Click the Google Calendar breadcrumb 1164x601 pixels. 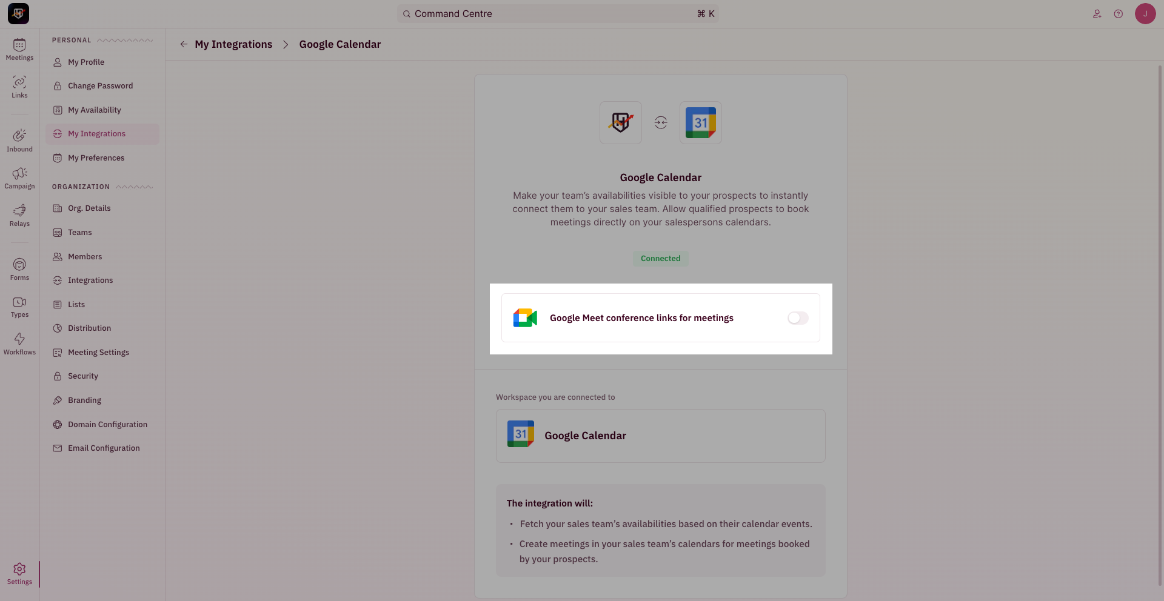point(340,44)
